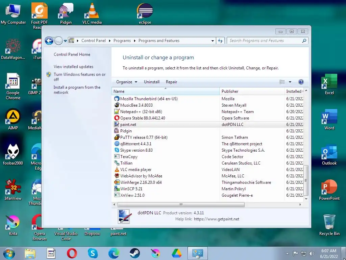This screenshot has width=346, height=260.
Task: Launch Steam from the taskbar
Action: pos(134,253)
